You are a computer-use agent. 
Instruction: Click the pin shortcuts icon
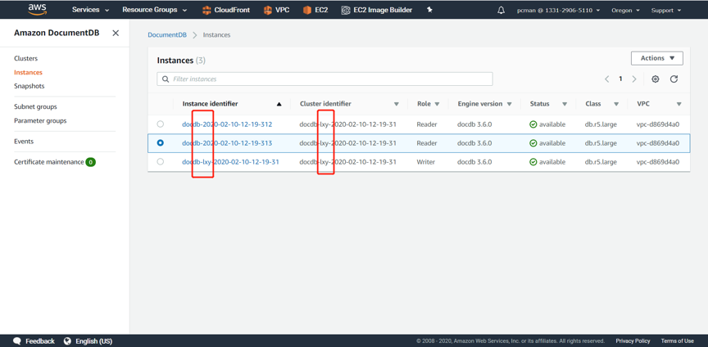[429, 11]
